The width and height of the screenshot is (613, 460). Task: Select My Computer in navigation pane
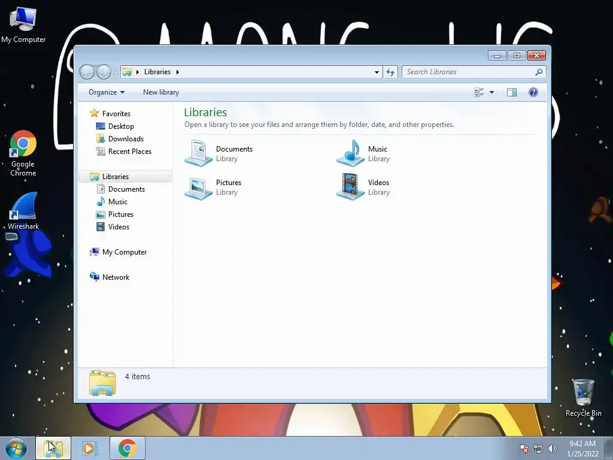tap(125, 252)
